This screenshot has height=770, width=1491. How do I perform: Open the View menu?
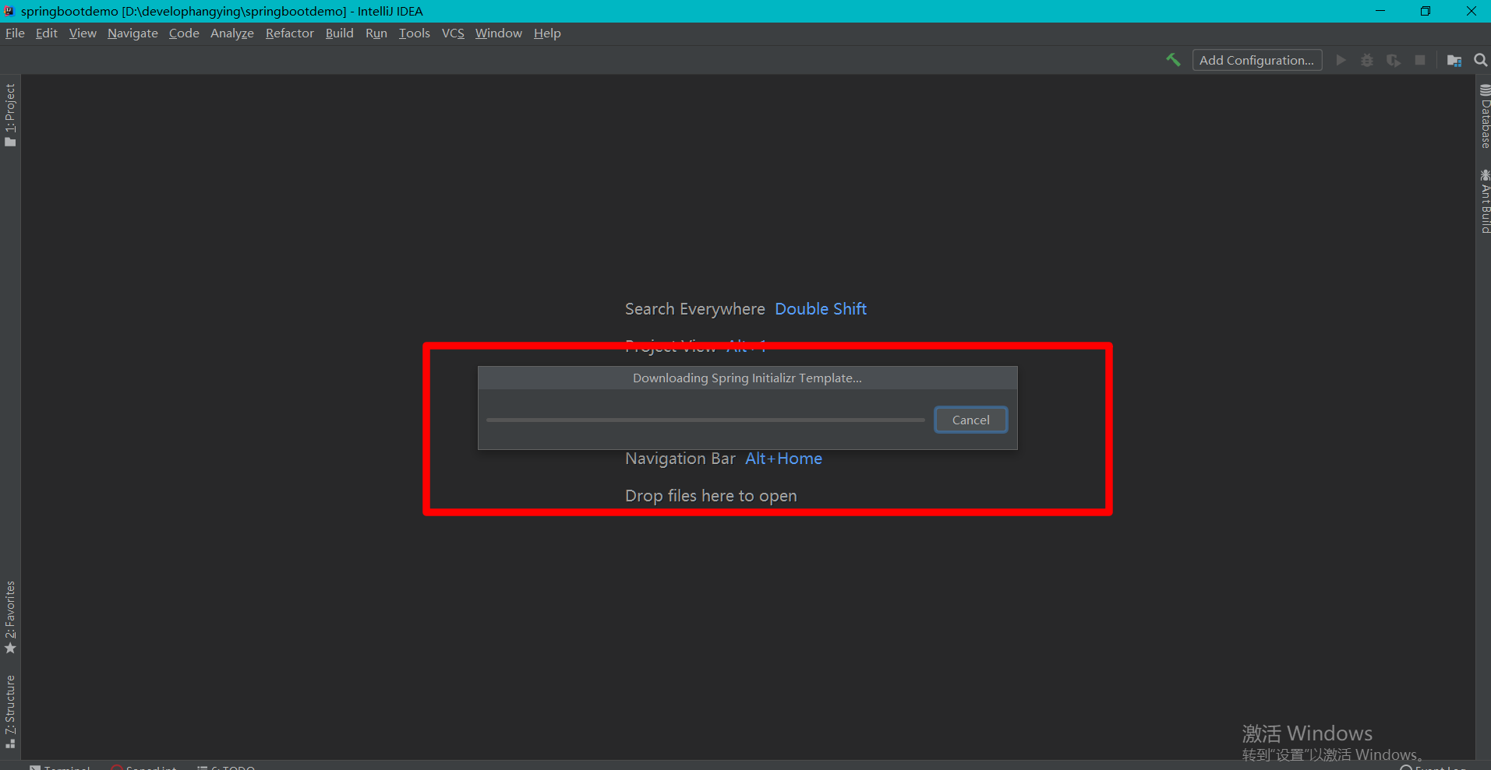pos(83,33)
